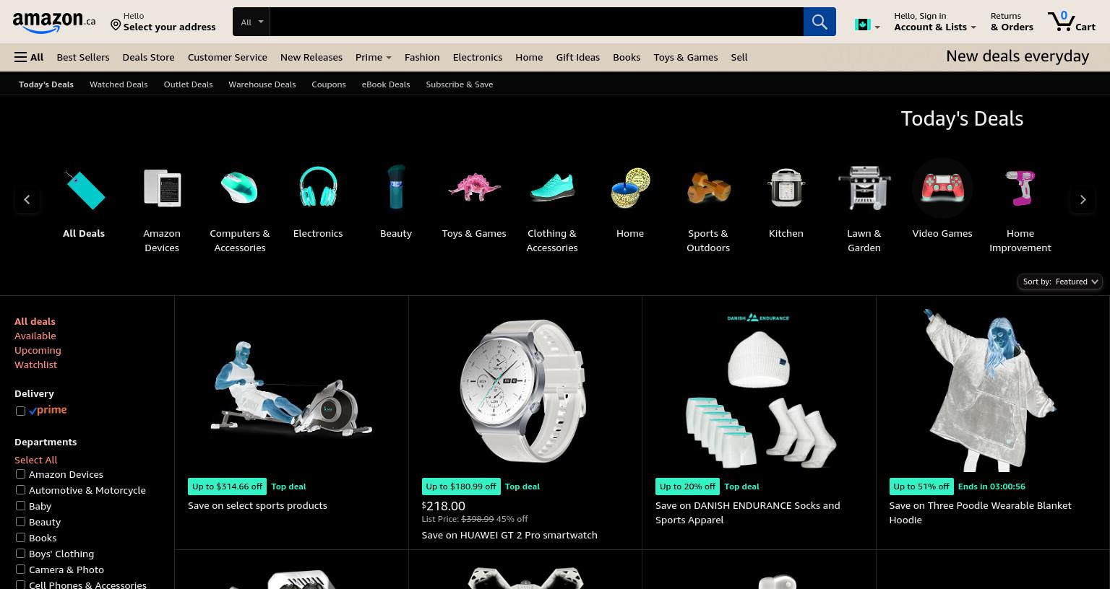Click the magnifying glass search button
This screenshot has width=1110, height=589.
(819, 22)
